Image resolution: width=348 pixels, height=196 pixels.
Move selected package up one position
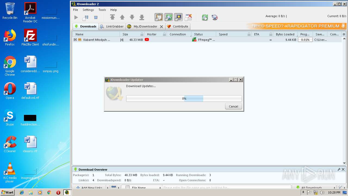(x=122, y=17)
